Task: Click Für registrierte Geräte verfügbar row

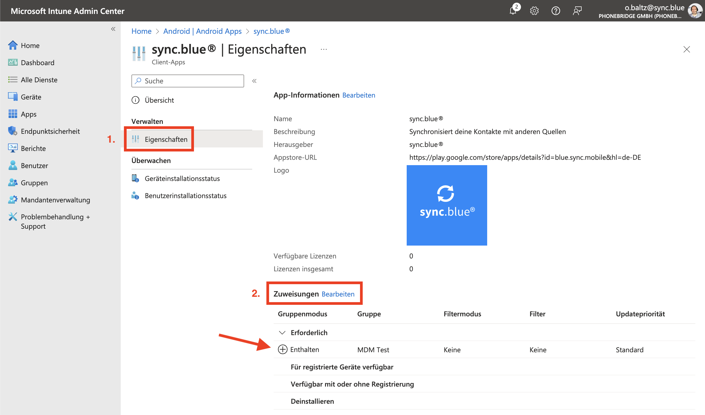Action: pyautogui.click(x=484, y=367)
